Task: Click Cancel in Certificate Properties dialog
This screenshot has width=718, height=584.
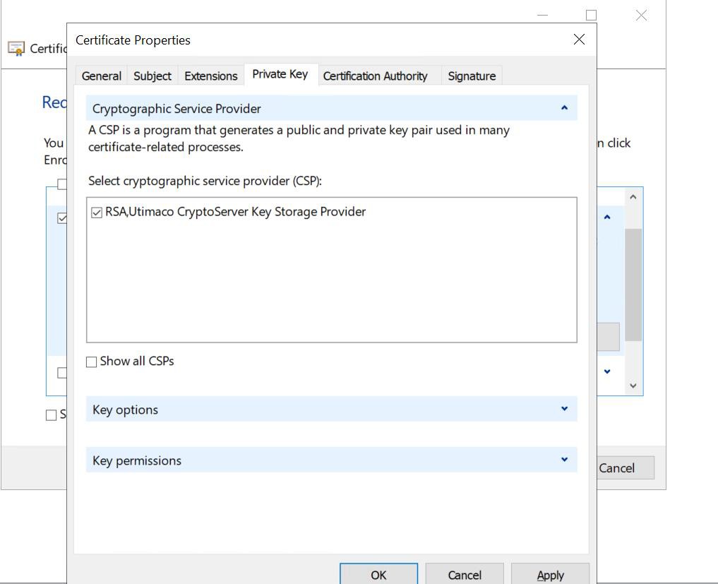Action: (x=465, y=574)
